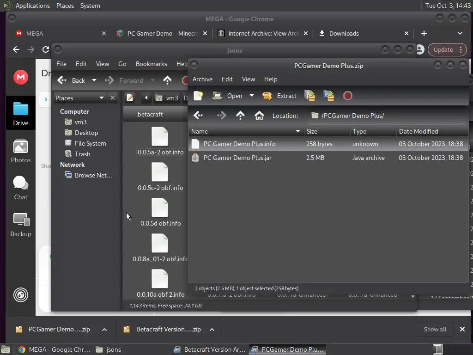This screenshot has height=355, width=473.
Task: Sort archive list by Name column
Action: click(x=246, y=131)
